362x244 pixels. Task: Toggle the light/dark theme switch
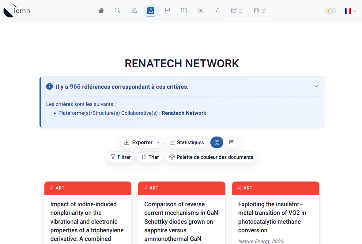point(330,11)
